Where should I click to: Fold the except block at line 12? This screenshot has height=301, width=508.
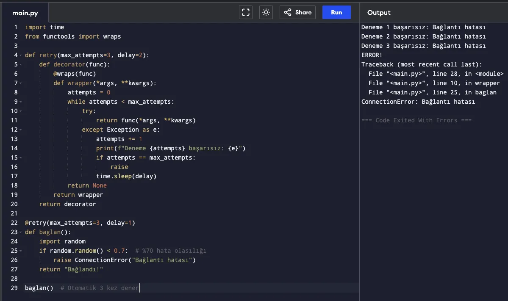pos(20,130)
